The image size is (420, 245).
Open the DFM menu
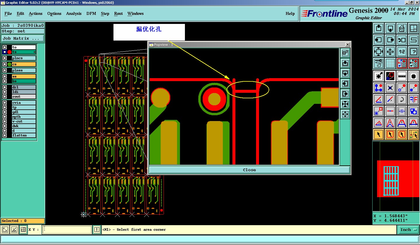click(91, 13)
